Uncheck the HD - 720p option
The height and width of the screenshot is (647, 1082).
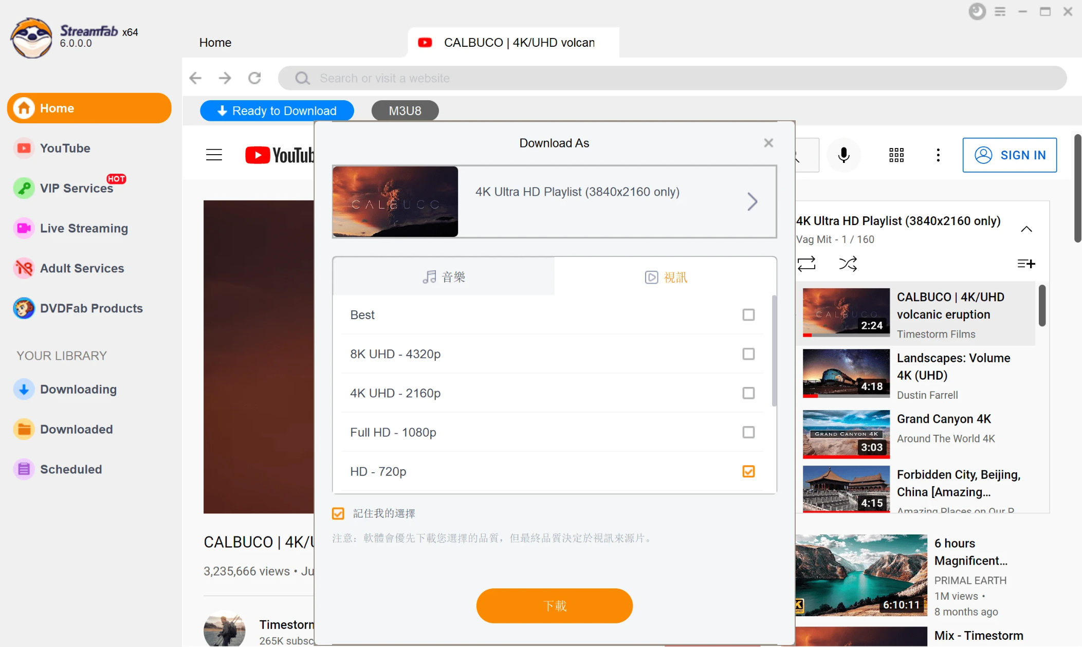(x=748, y=471)
